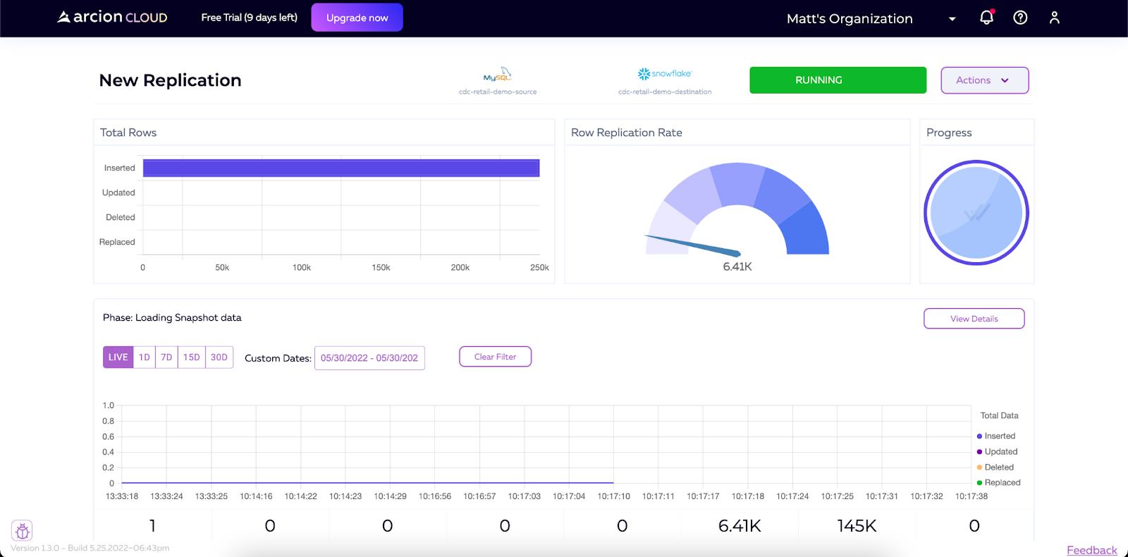Open the notifications bell

click(x=987, y=17)
